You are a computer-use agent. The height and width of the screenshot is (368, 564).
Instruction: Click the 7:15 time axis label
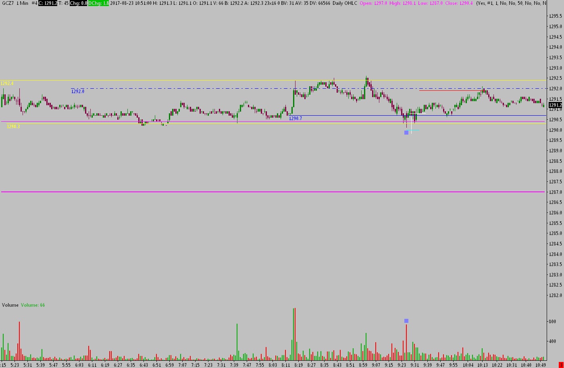pyautogui.click(x=195, y=365)
